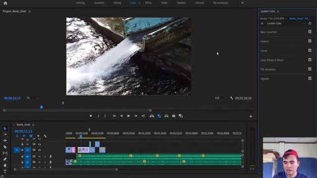Switch to the Effects workspace

(x=148, y=3)
